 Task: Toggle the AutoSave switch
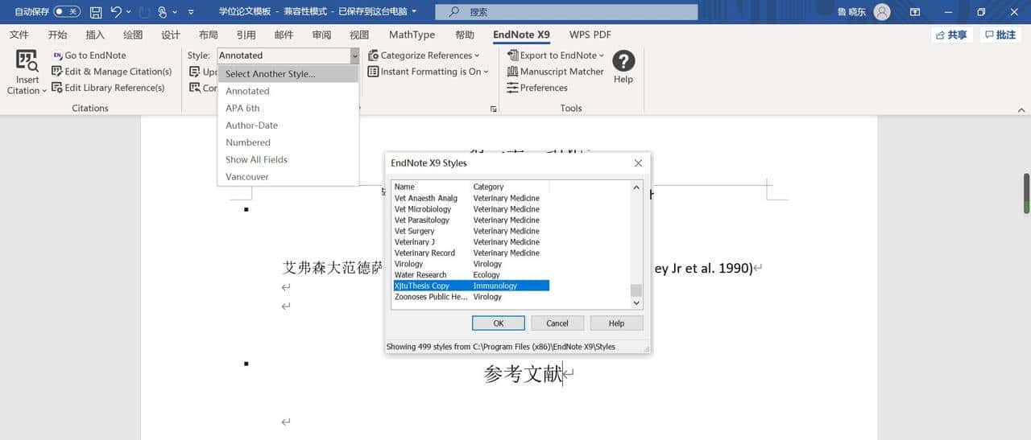point(67,12)
